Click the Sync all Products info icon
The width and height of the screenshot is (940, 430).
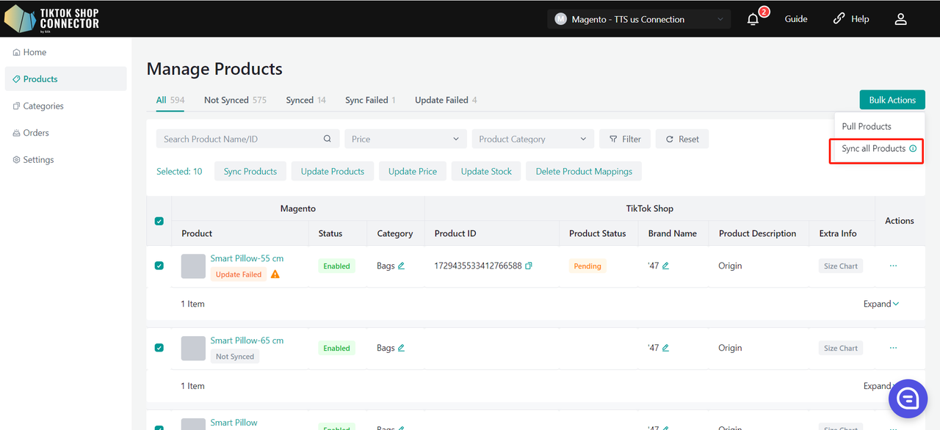coord(913,149)
